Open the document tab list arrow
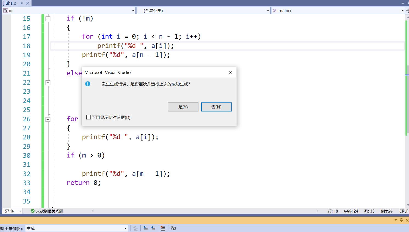 pyautogui.click(x=403, y=3)
